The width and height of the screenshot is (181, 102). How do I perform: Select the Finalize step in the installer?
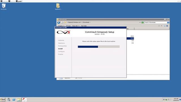[x=61, y=54]
